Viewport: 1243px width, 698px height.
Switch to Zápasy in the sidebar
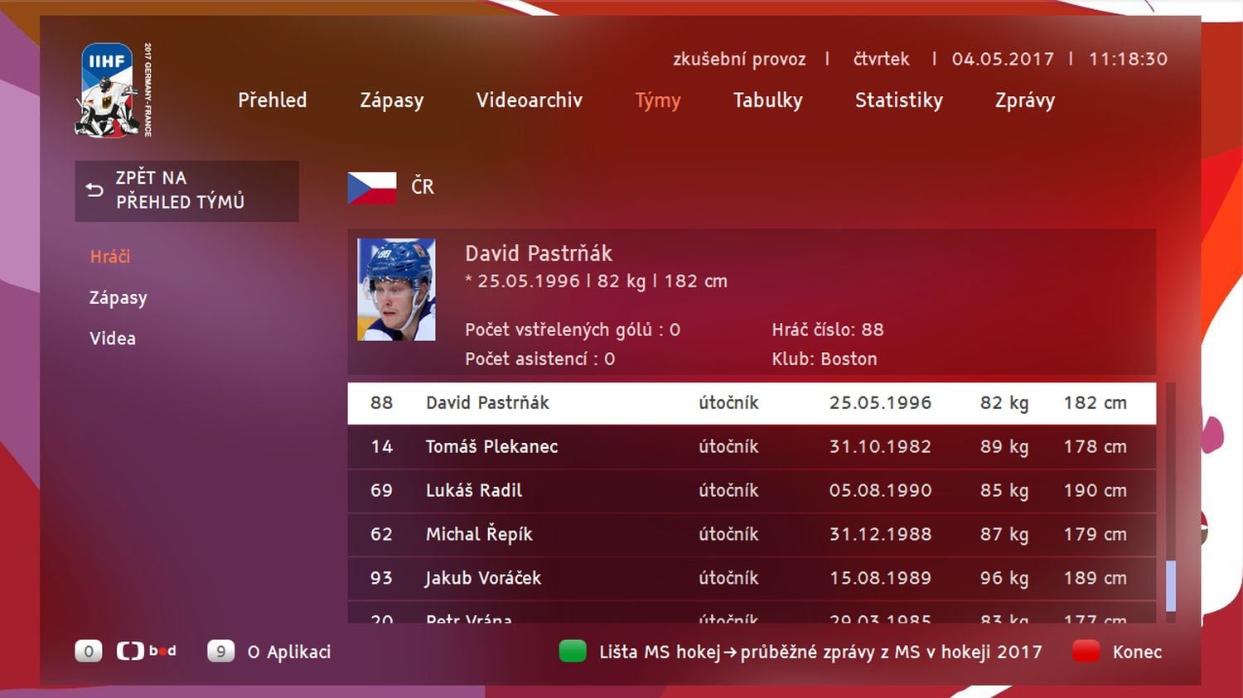tap(118, 297)
